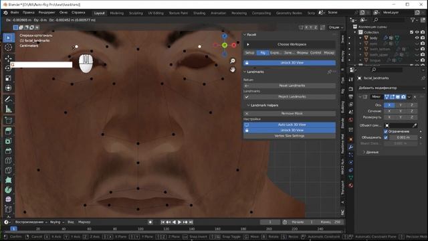Image resolution: width=428 pixels, height=241 pixels.
Task: Click the viewport pan hand icon
Action: pos(233,70)
